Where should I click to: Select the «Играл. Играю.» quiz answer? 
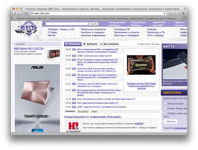(165, 108)
